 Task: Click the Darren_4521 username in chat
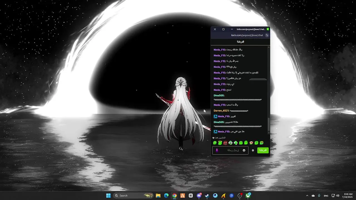point(221,111)
